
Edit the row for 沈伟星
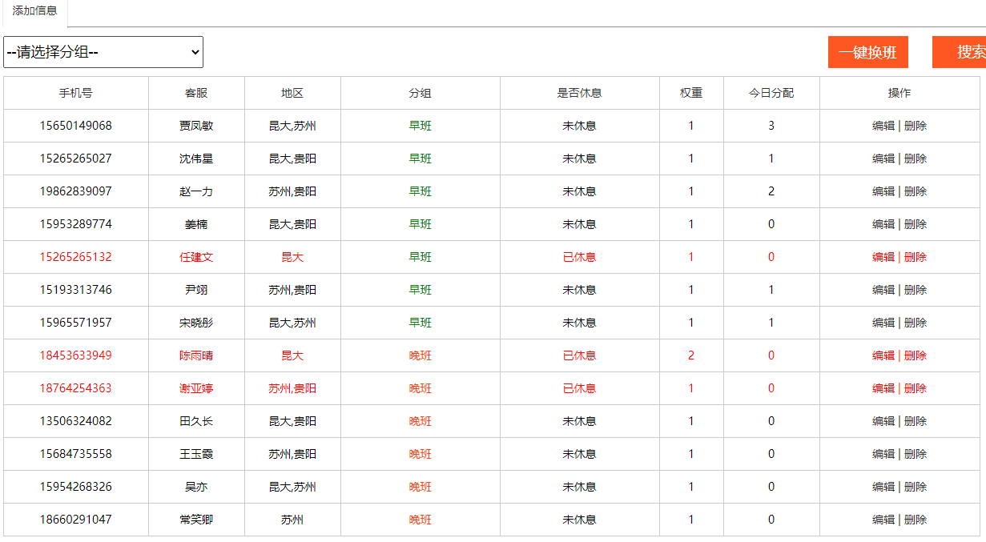click(883, 159)
